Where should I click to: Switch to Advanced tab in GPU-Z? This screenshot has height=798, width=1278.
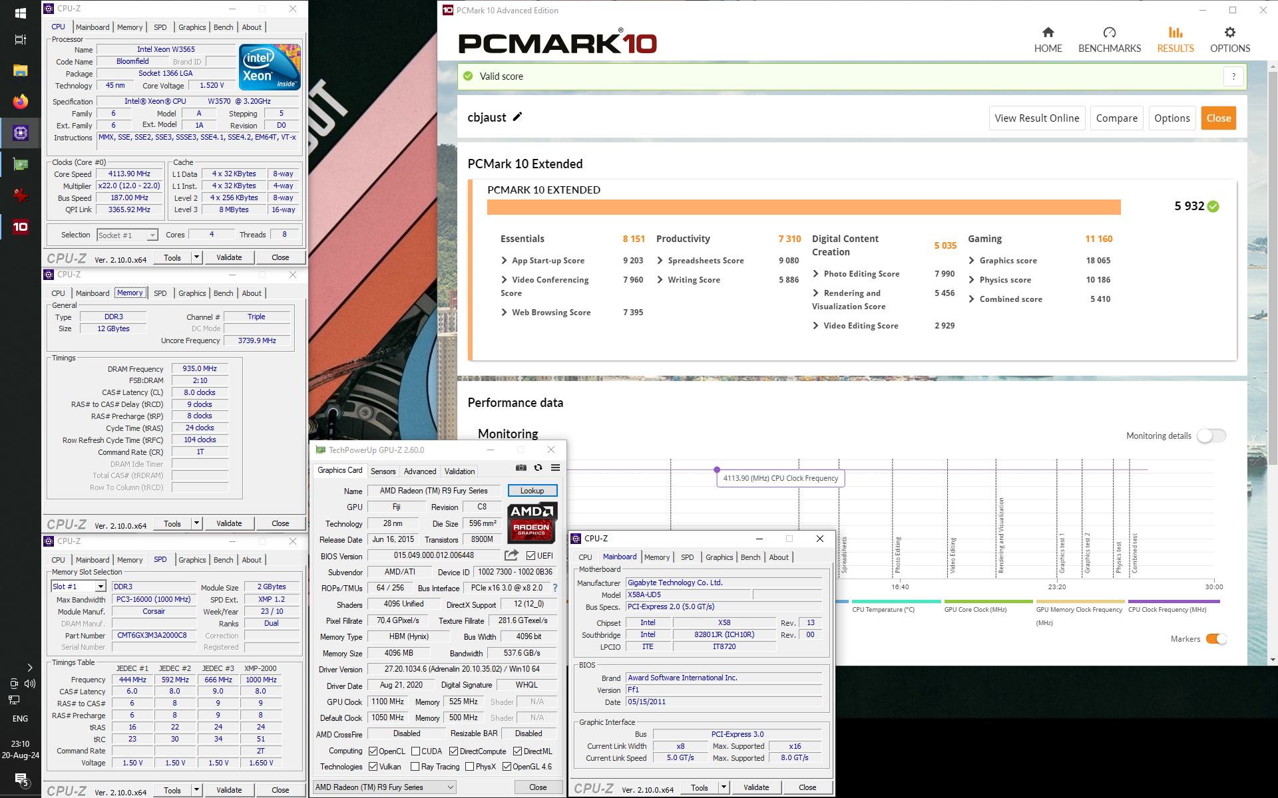(420, 471)
